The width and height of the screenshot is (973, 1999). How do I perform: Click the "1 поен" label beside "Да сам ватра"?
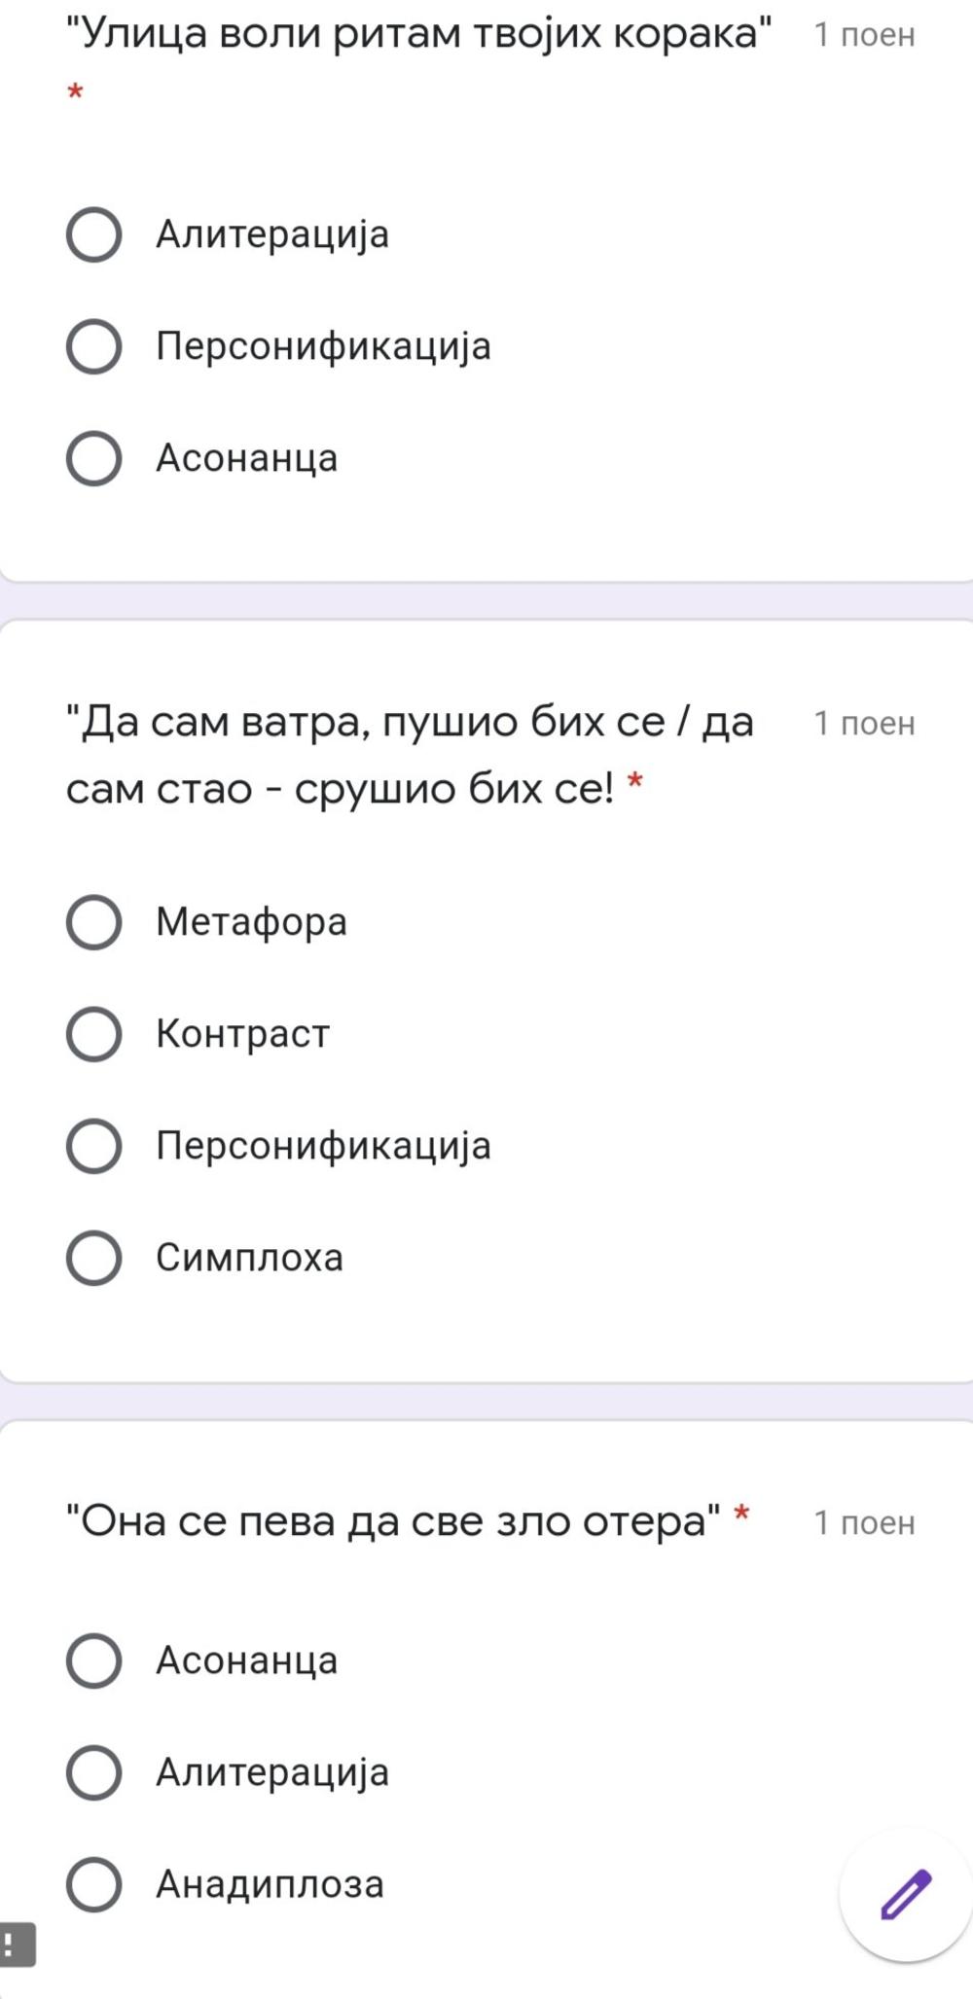[x=864, y=724]
